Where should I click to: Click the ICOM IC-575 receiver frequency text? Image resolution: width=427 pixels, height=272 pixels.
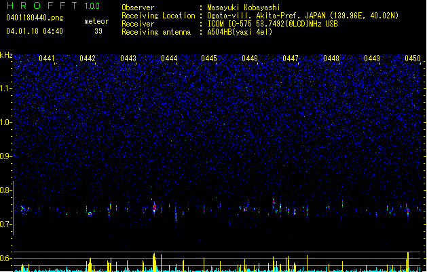click(x=272, y=24)
